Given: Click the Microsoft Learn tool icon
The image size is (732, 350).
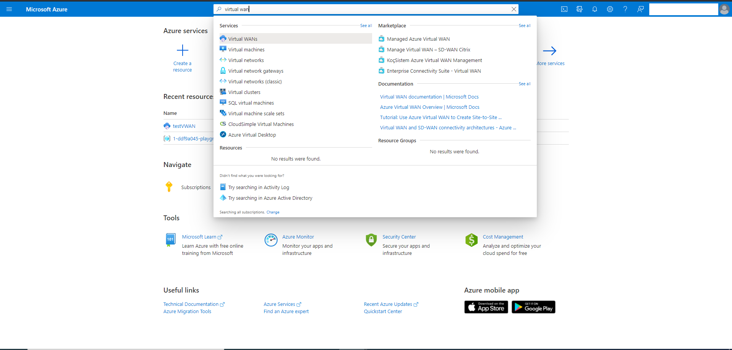Looking at the screenshot, I should click(170, 240).
